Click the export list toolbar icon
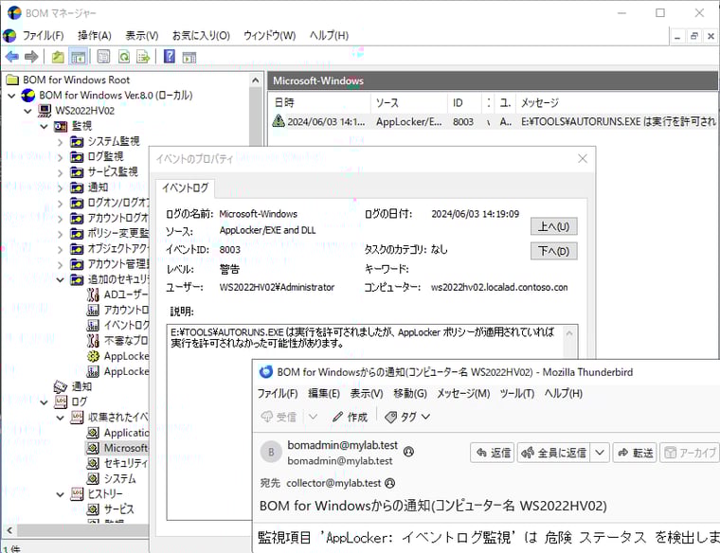The image size is (720, 553). click(143, 57)
